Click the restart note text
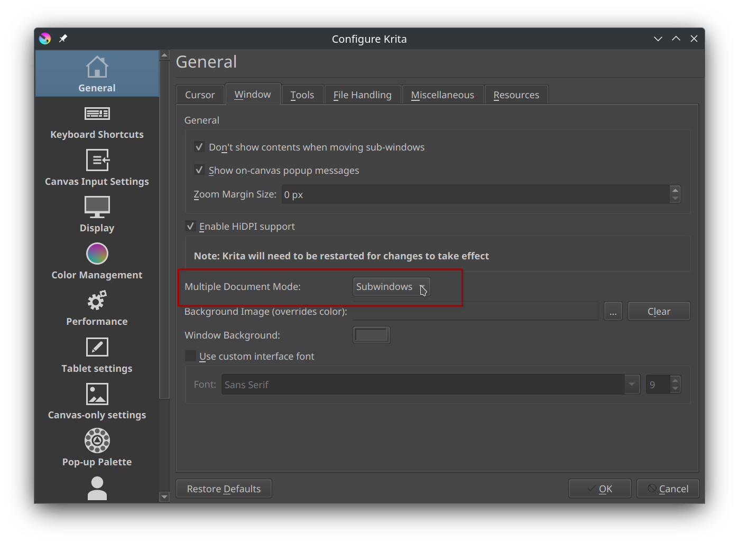The width and height of the screenshot is (739, 544). click(341, 256)
